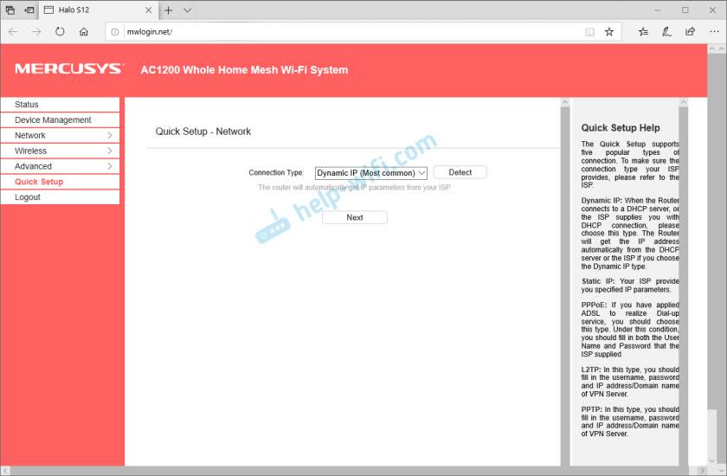Viewport: 727px width, 476px height.
Task: Set these tabs aside icon
Action: click(29, 10)
